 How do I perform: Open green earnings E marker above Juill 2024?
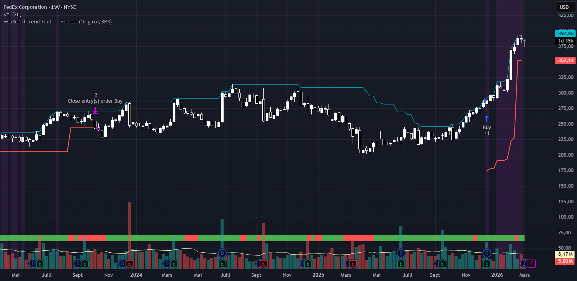pos(222,264)
